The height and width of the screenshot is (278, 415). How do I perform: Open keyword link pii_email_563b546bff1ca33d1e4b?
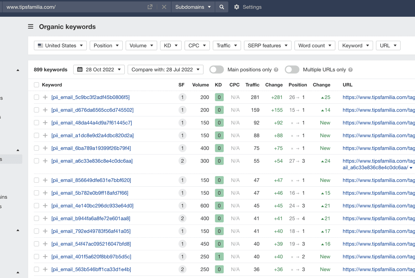point(91,270)
